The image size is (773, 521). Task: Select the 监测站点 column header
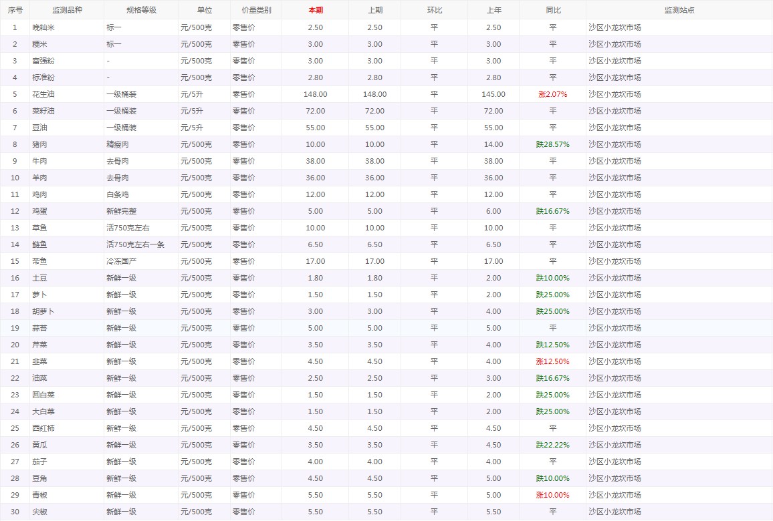pos(679,10)
